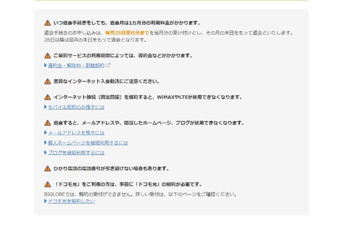Open 個人ホームページを継続利用するには link

[88, 143]
